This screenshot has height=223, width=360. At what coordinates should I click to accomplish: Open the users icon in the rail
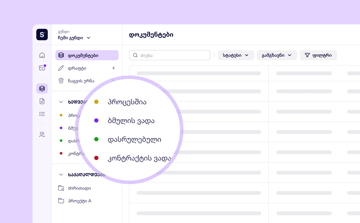(x=42, y=134)
